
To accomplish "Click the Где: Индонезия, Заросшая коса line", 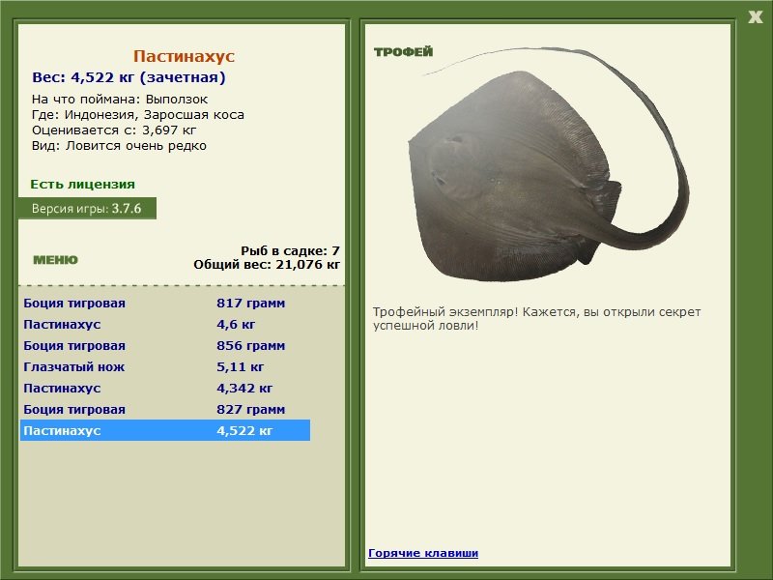I will (x=138, y=115).
